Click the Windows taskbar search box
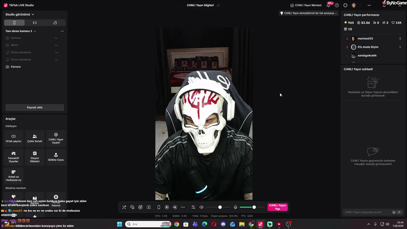407x229 pixels. tap(148, 224)
